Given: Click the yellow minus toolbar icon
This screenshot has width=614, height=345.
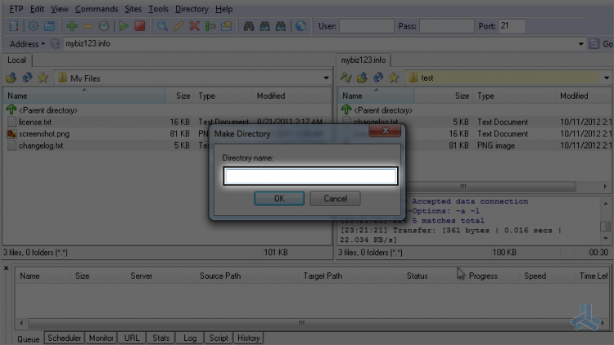Looking at the screenshot, I should click(x=88, y=26).
